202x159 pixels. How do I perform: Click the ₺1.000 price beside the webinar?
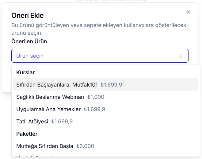[96, 97]
